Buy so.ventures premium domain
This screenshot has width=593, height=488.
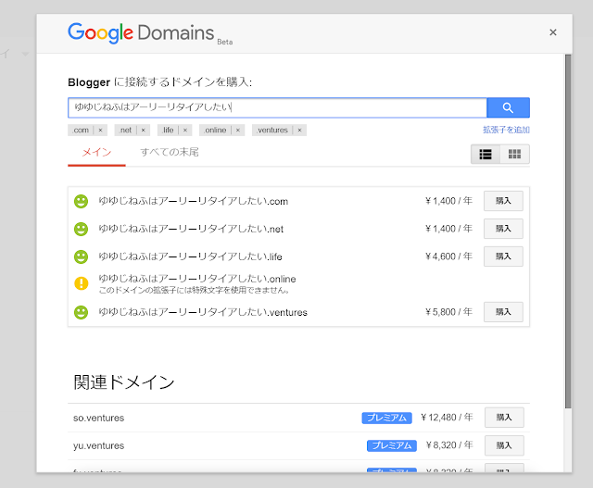click(504, 418)
